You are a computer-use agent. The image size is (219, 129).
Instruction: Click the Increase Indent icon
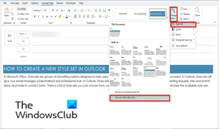coord(100,10)
